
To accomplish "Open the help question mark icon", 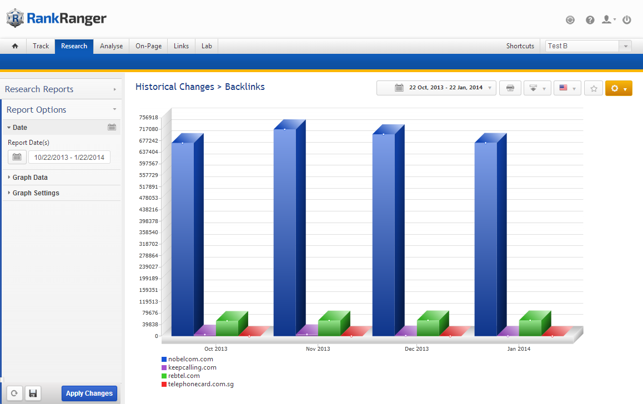I will (x=590, y=20).
